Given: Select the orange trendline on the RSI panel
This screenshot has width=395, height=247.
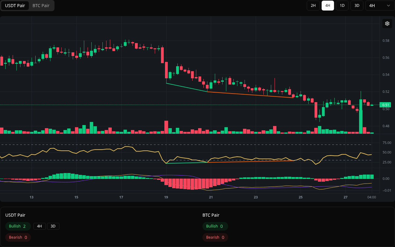Looking at the screenshot, I should point(250,161).
